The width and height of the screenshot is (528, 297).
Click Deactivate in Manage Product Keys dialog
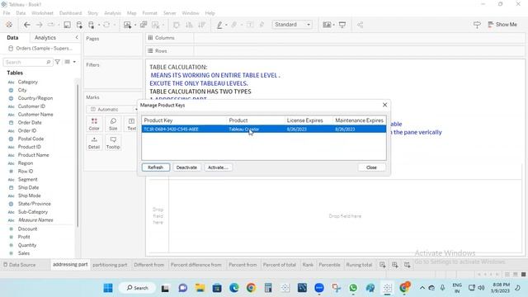pyautogui.click(x=186, y=167)
